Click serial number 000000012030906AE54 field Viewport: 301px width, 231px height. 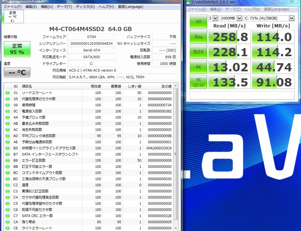(x=92, y=43)
